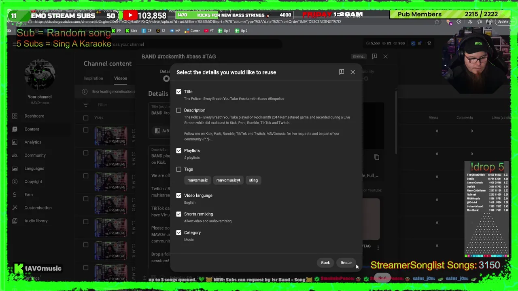This screenshot has height=291, width=518.
Task: Open the SS bookmark
Action: [161, 31]
